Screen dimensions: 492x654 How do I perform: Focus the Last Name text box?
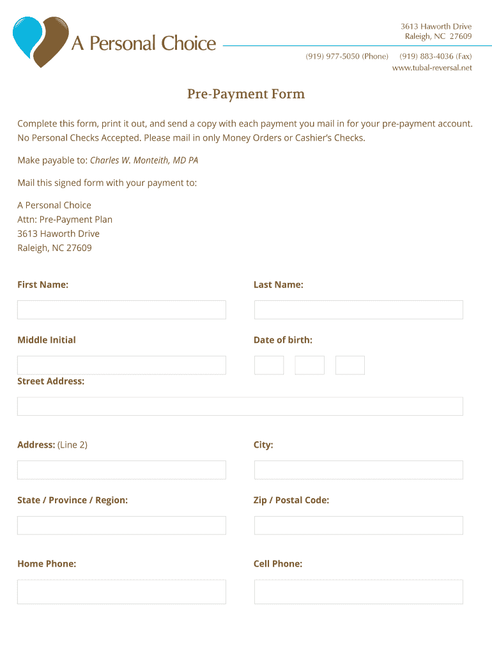pos(358,310)
